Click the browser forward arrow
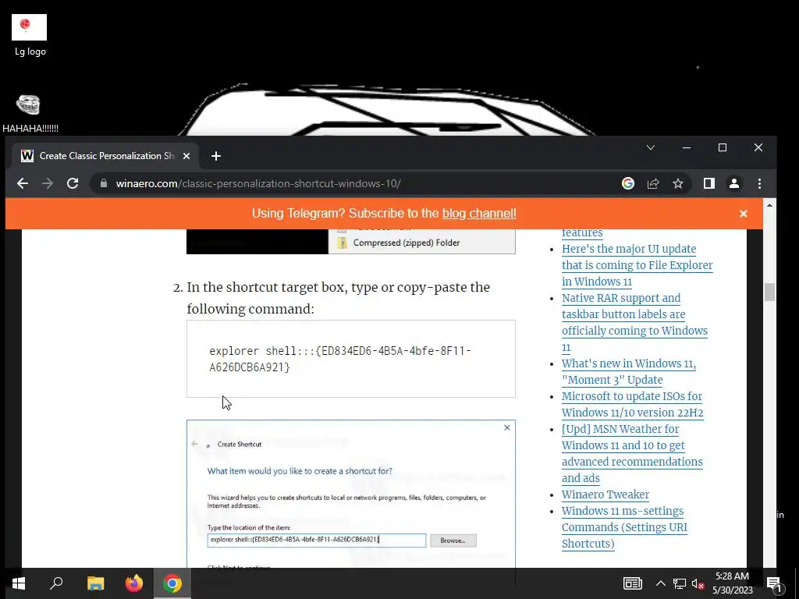799x599 pixels. point(48,183)
